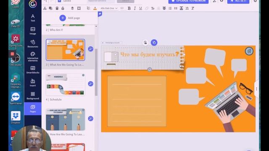Click the Genially logo
The width and height of the screenshot is (269, 151).
click(x=33, y=4)
